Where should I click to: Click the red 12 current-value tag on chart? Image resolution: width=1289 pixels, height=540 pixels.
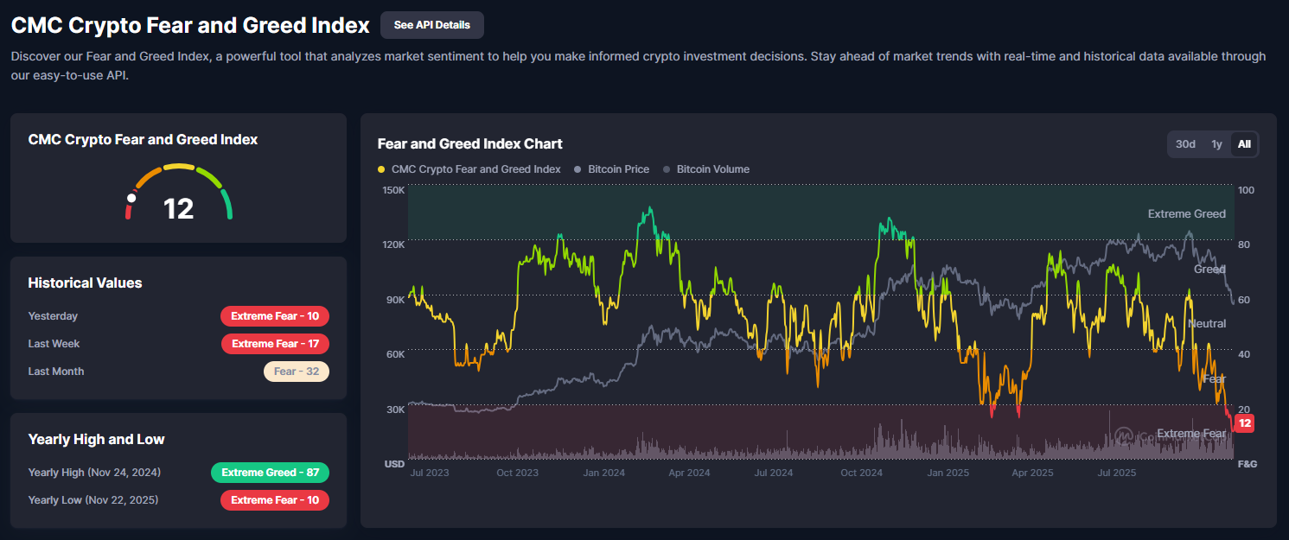tap(1244, 423)
